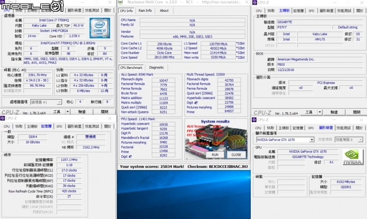Click CLOSE button in Nuclearus
The width and height of the screenshot is (367, 219).
click(x=236, y=155)
